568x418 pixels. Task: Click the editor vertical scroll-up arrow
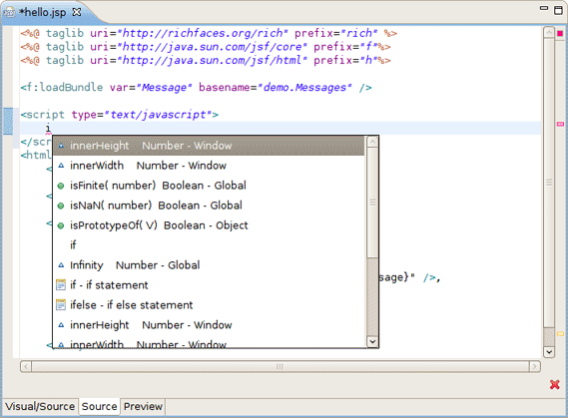(549, 33)
